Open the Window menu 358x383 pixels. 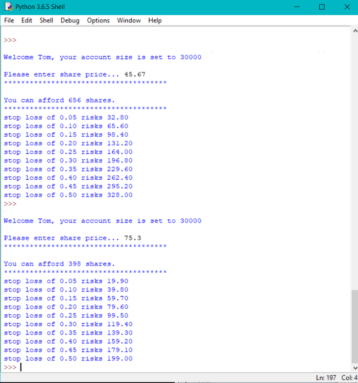click(x=129, y=20)
